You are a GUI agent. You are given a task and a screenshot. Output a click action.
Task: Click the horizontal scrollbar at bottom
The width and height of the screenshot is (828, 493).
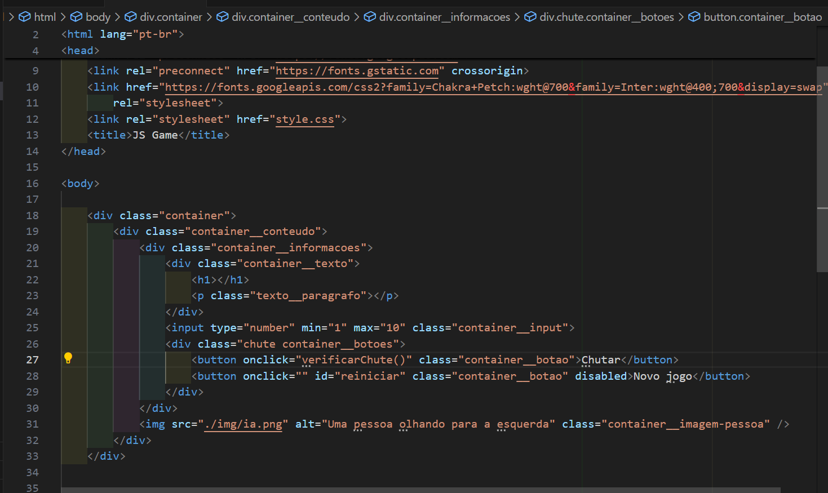pos(420,490)
